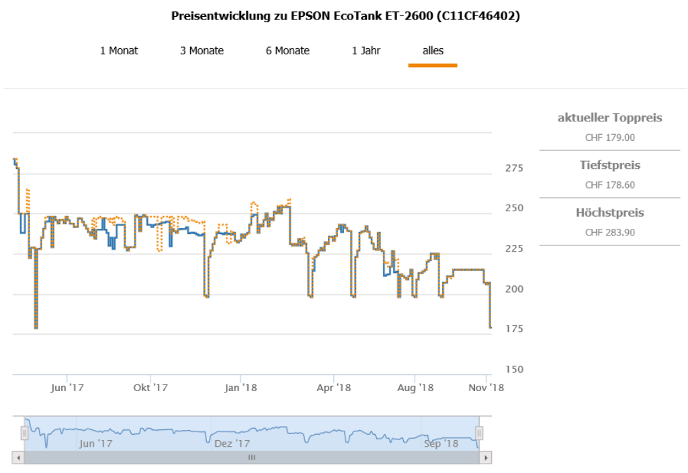The image size is (688, 473).
Task: Click the horizontal scrollbar grip thumb
Action: coord(252,458)
